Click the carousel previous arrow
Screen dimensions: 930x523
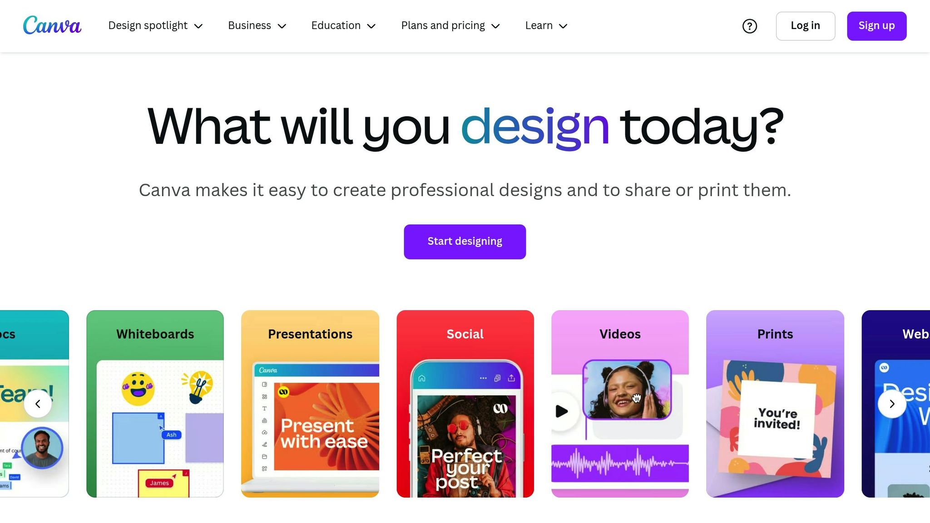click(38, 404)
